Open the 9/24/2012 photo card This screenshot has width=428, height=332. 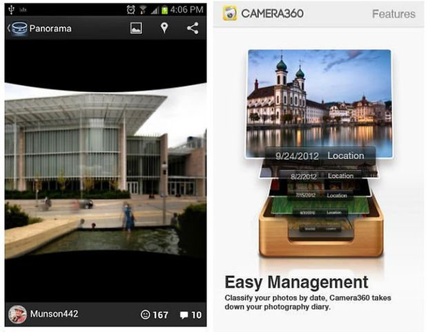(320, 104)
